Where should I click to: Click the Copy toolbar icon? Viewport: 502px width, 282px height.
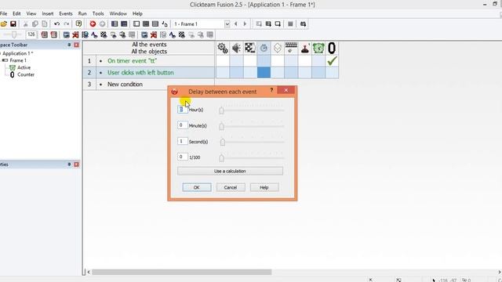click(35, 24)
